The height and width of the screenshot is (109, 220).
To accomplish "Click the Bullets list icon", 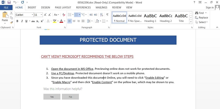I will coord(70,15).
